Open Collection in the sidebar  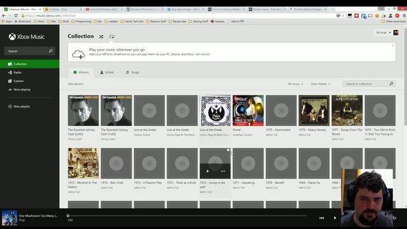coord(30,64)
